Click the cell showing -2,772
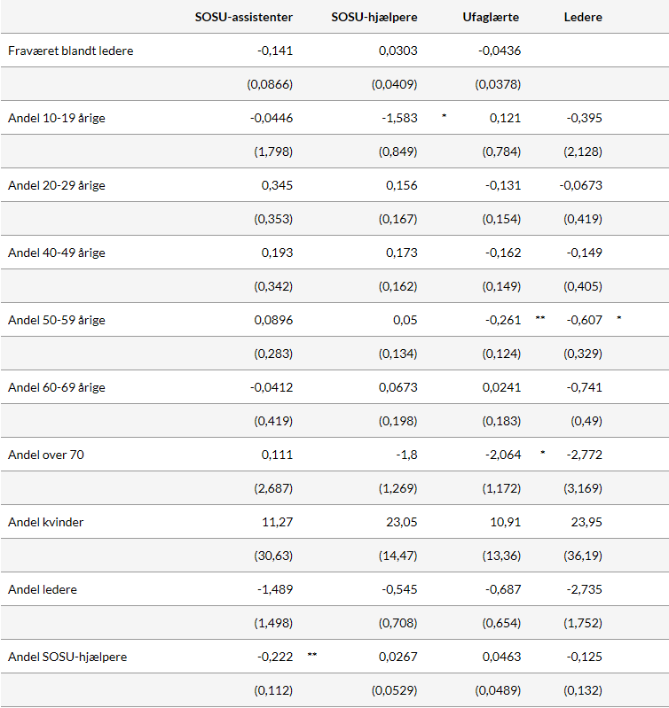This screenshot has height=708, width=669. click(x=585, y=455)
